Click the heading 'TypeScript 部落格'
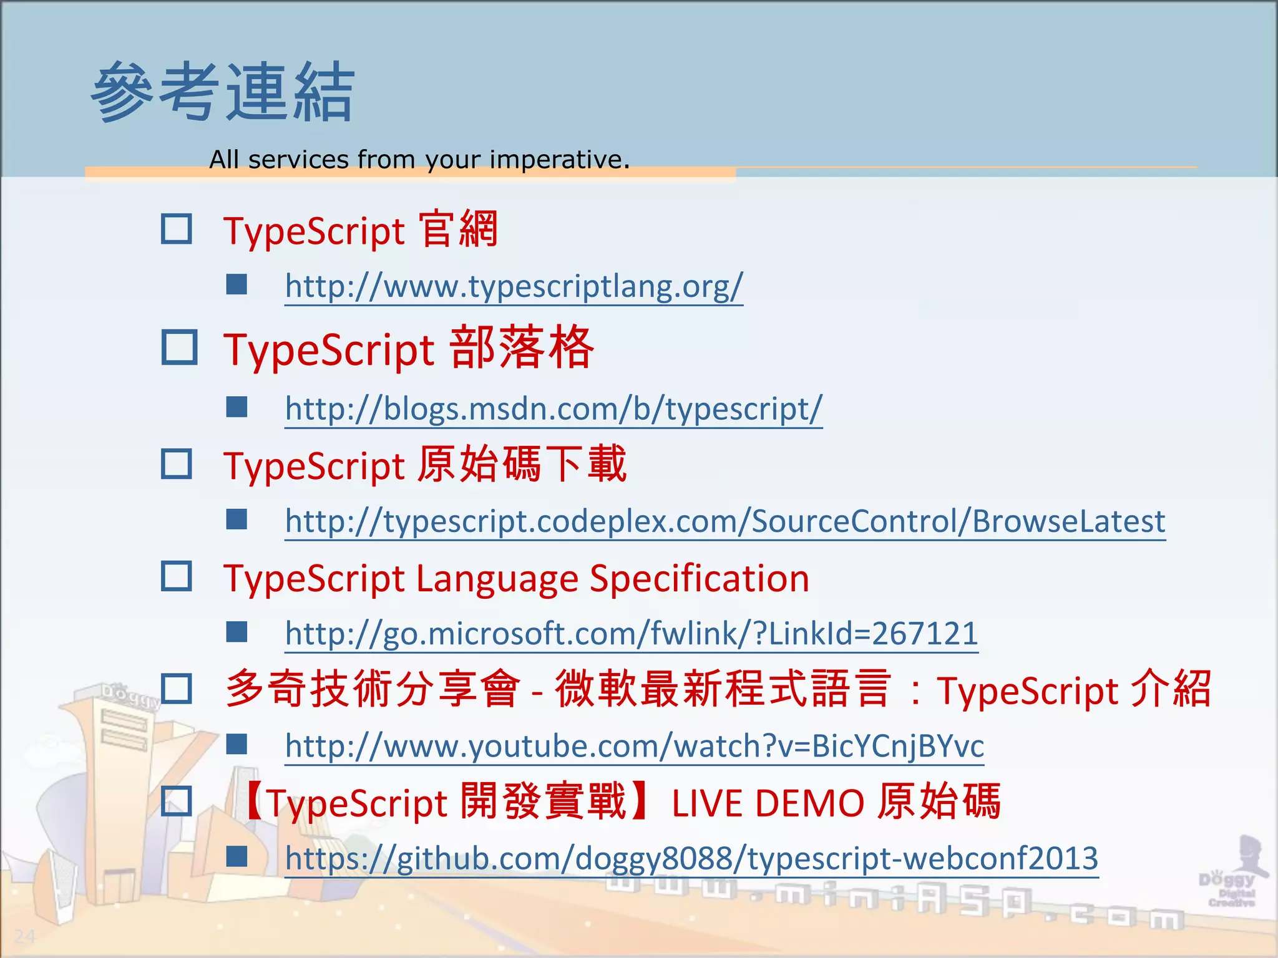The height and width of the screenshot is (958, 1278). pos(409,348)
